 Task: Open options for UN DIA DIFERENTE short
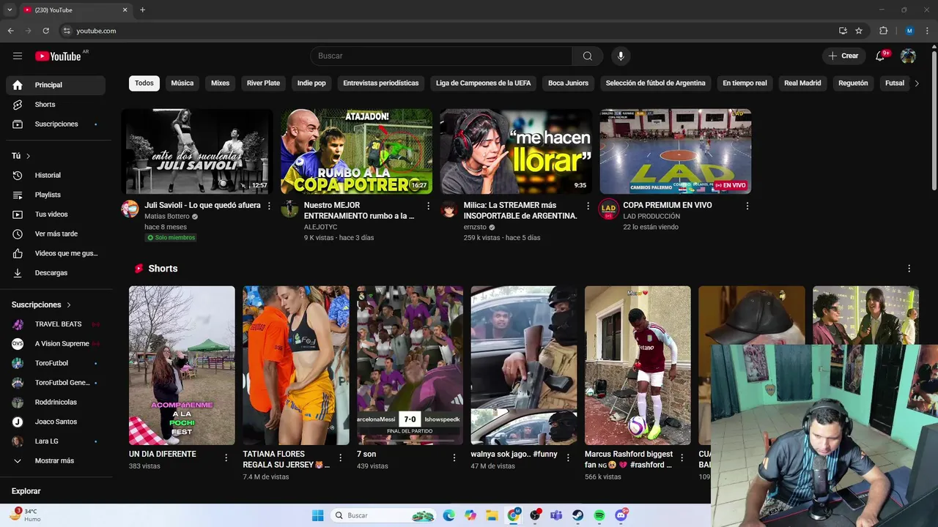coord(226,457)
